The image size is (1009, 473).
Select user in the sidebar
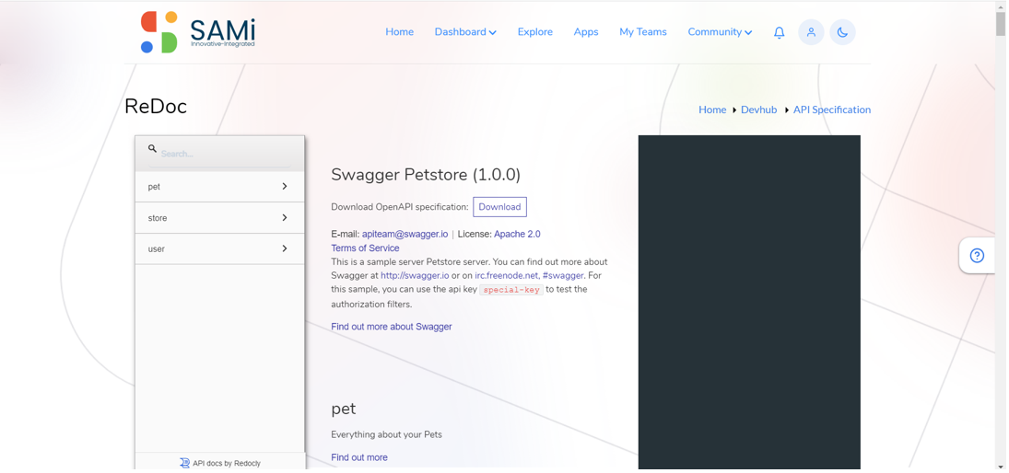[x=219, y=248]
